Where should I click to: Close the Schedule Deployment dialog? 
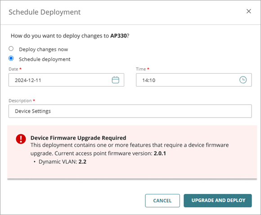[249, 11]
